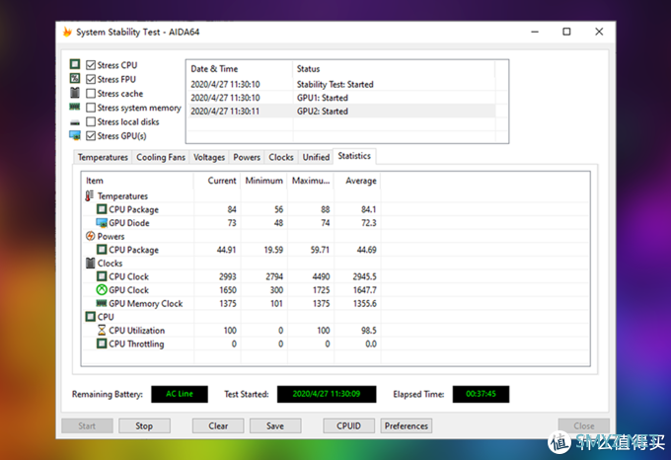Click the AIDA64 flame icon in title bar

tap(67, 32)
